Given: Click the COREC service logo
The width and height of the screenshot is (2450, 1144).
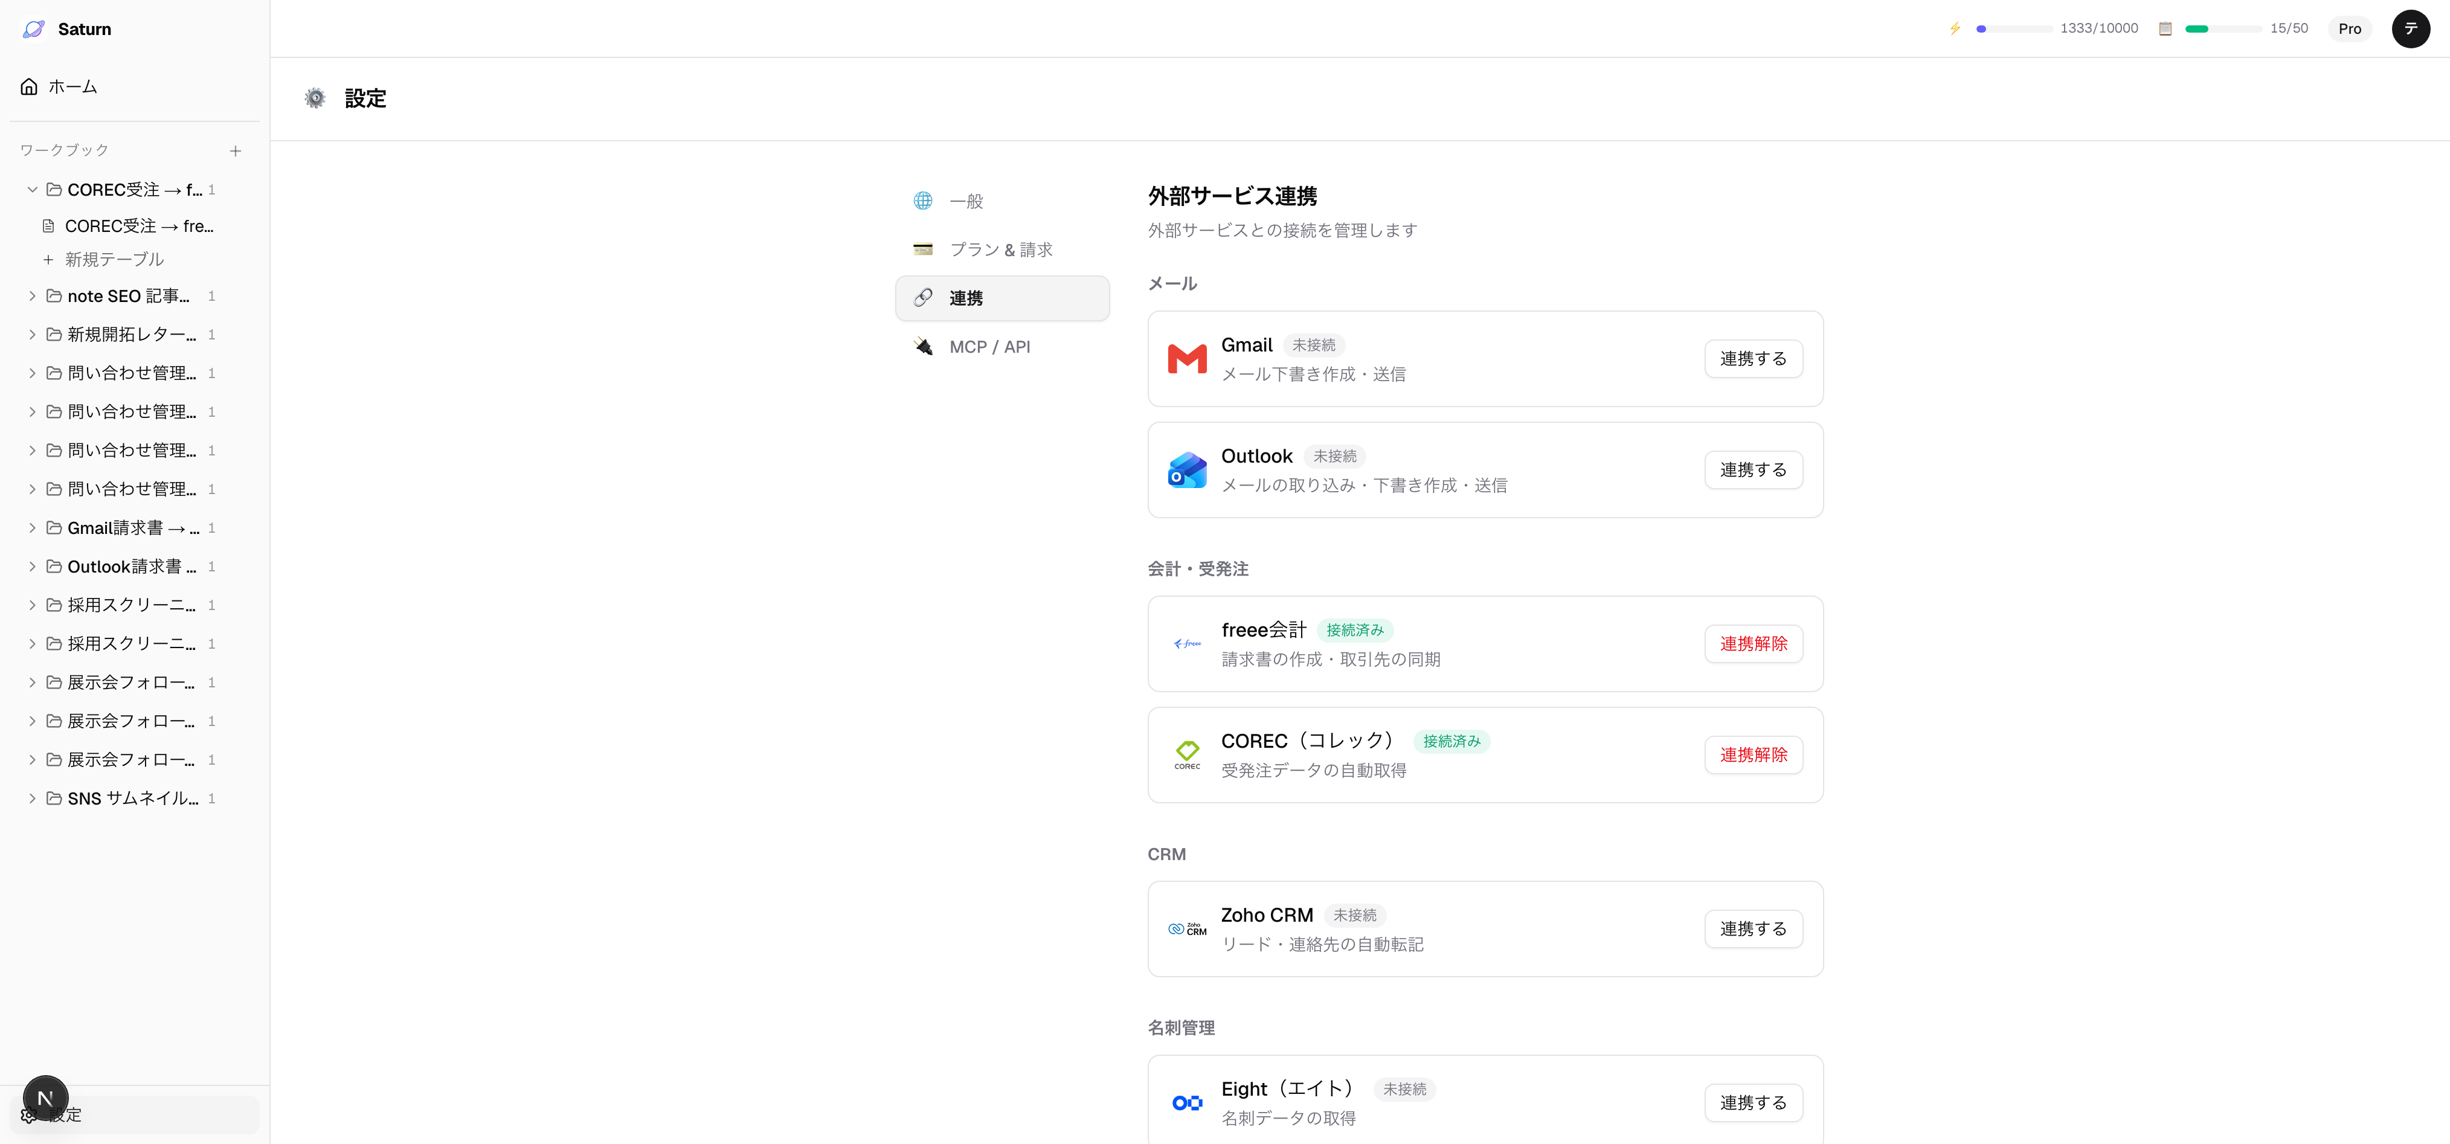Looking at the screenshot, I should click(1186, 755).
